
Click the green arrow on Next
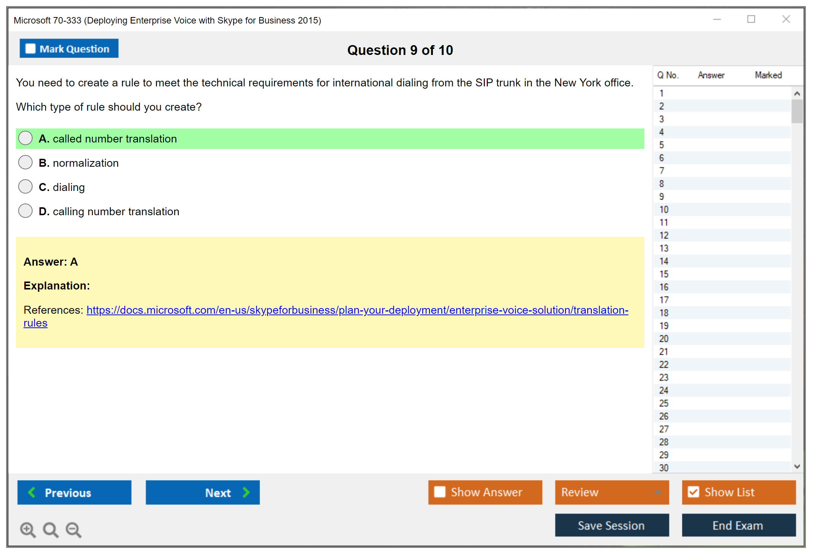(x=246, y=493)
